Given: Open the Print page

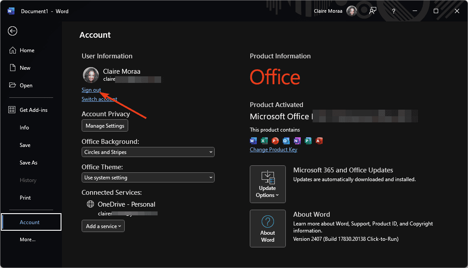Looking at the screenshot, I should (25, 198).
